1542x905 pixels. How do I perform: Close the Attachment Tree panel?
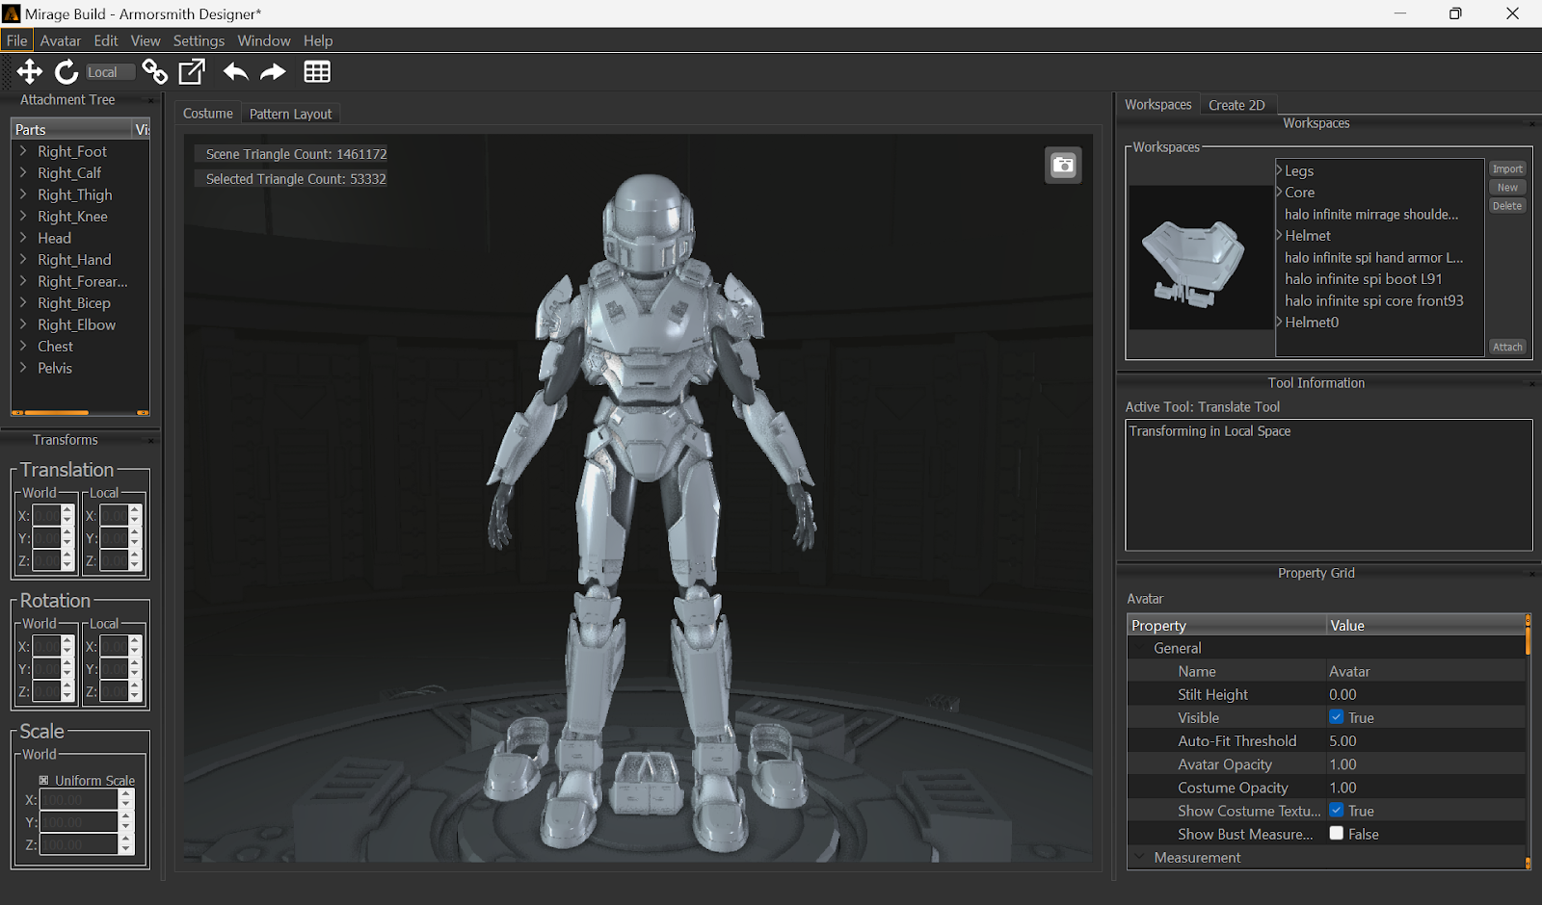[x=150, y=100]
